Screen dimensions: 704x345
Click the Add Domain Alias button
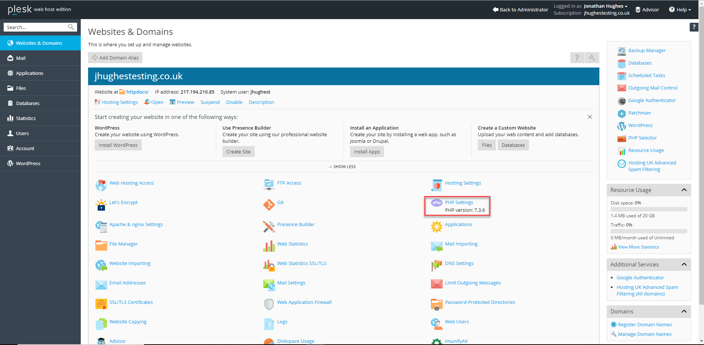[x=115, y=58]
